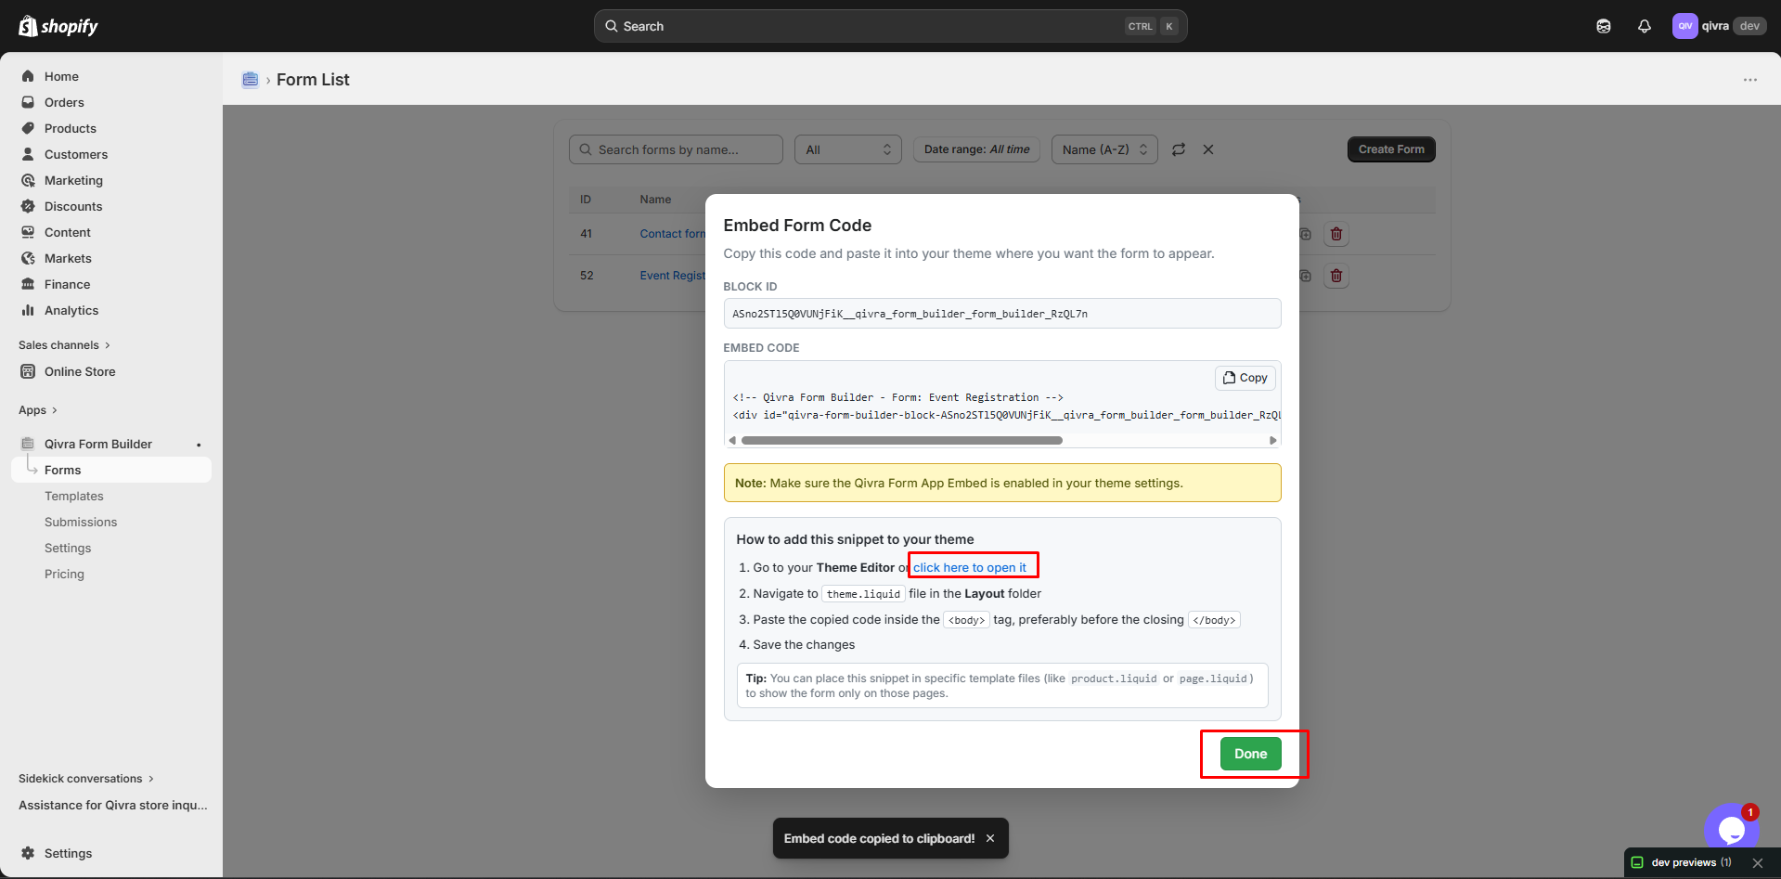Click Done to close the dialog
The image size is (1781, 879).
point(1250,754)
